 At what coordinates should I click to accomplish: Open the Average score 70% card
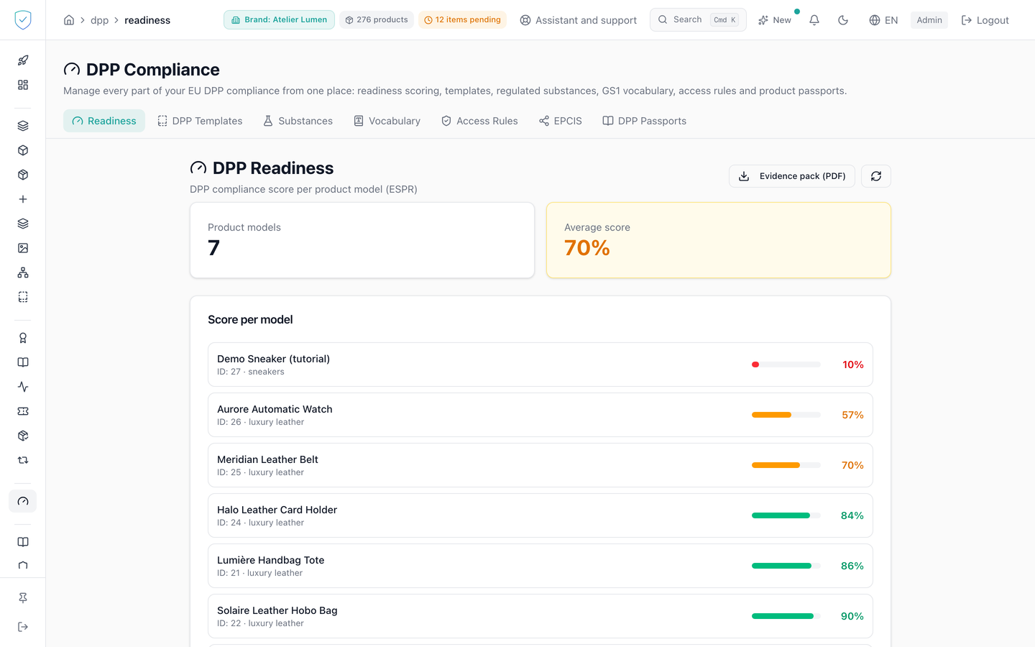point(719,240)
